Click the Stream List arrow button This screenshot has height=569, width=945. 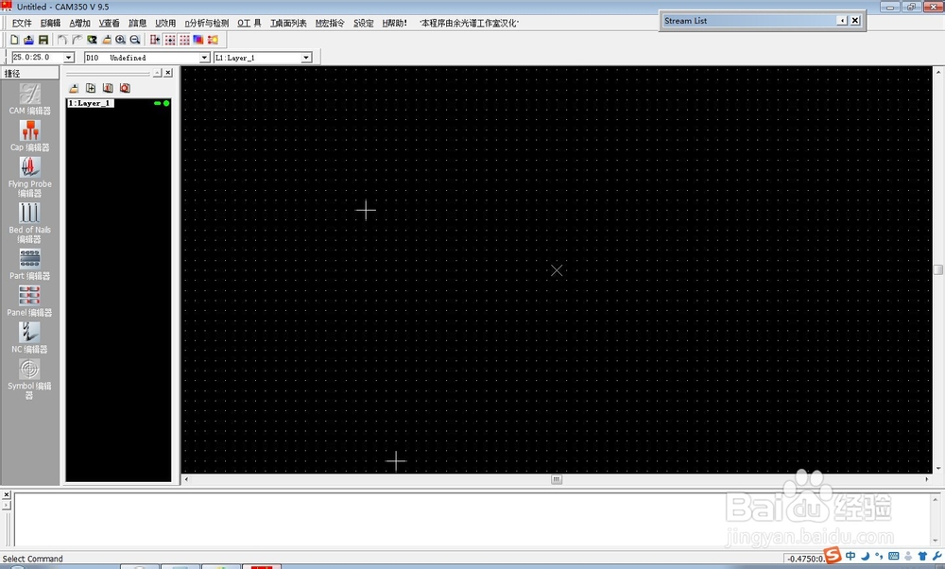[x=843, y=21]
